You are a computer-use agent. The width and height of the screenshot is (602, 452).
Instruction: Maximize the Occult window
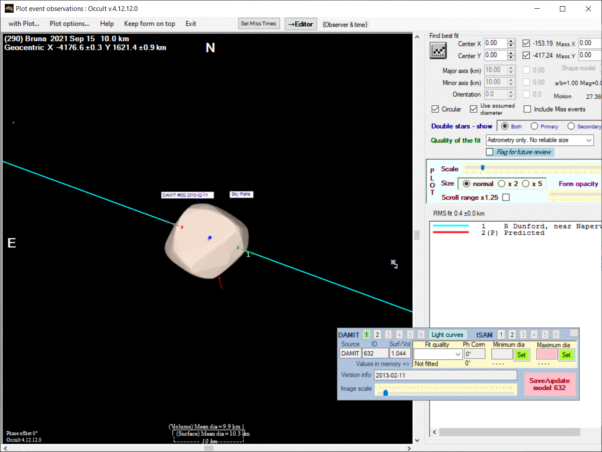pos(563,9)
